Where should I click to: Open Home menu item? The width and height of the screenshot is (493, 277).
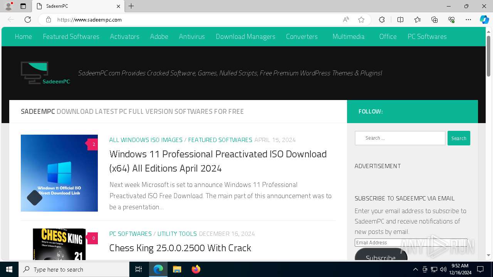pyautogui.click(x=23, y=37)
